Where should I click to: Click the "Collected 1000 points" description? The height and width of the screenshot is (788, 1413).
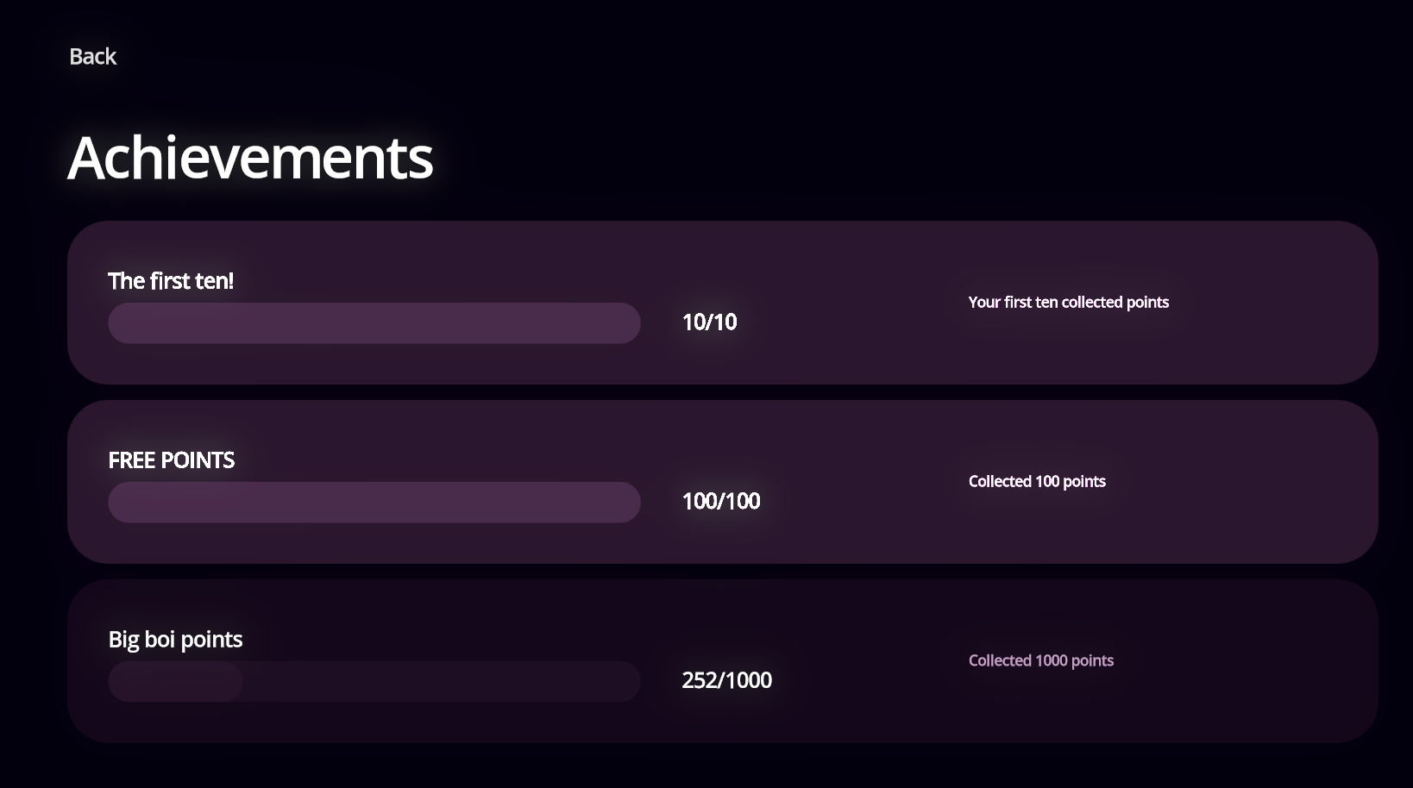click(1040, 661)
